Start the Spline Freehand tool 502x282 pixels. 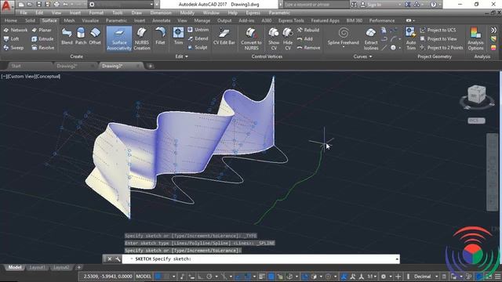coord(344,36)
